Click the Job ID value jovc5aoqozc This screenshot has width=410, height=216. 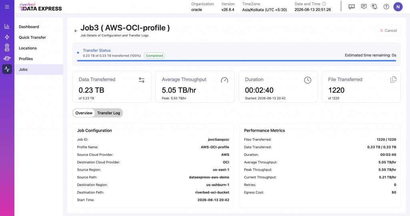219,140
